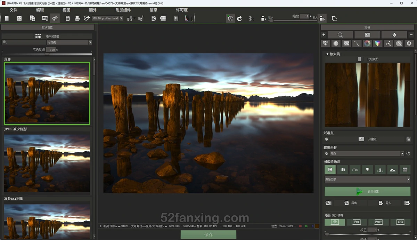Open the 文件 menu
Viewport: 417px width, 240px height.
coord(14,10)
